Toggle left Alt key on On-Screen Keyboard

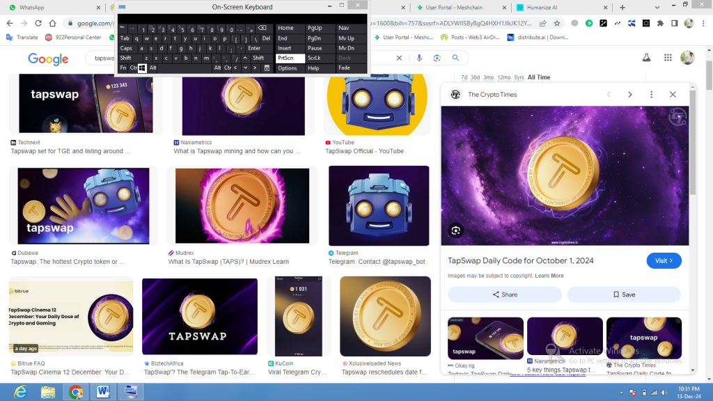(x=153, y=68)
